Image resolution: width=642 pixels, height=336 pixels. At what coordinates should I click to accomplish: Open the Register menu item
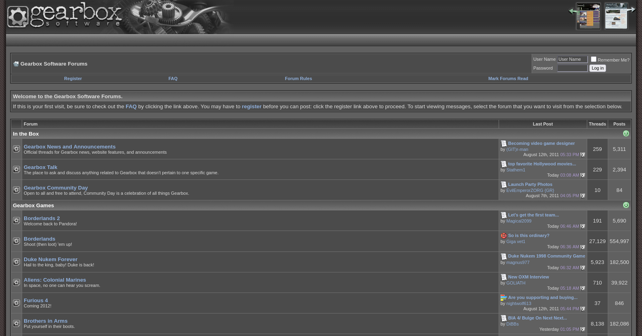click(73, 78)
